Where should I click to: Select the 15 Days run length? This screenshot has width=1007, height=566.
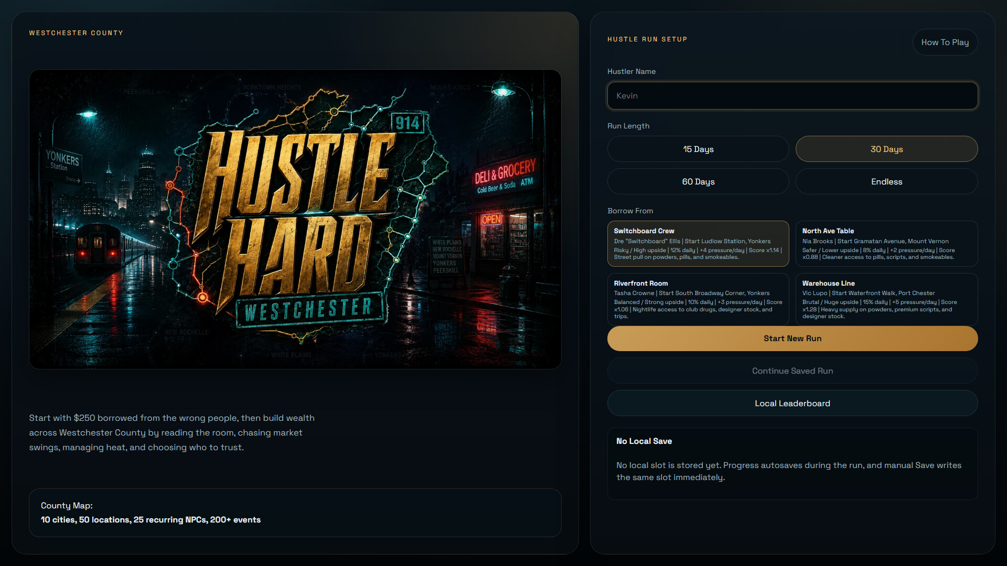(698, 149)
